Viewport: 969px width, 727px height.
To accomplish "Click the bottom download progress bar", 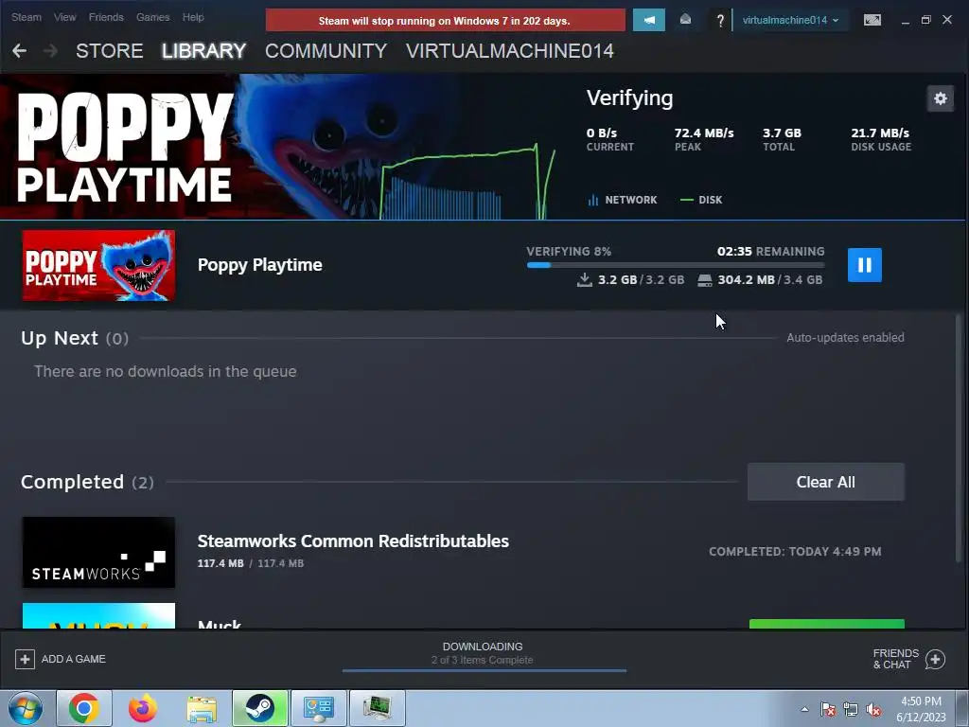I will coord(484,670).
